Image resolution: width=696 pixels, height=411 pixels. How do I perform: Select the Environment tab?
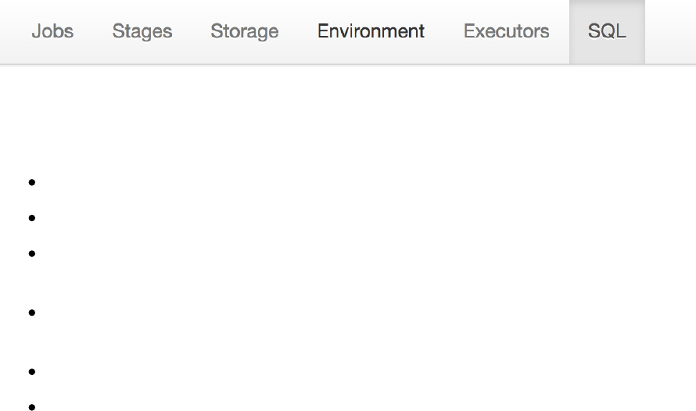click(371, 31)
